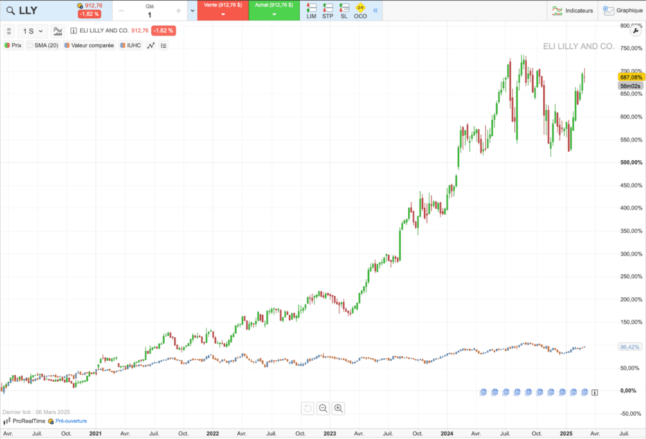Click the first blue document event marker
Screen dimensions: 646x439
click(x=483, y=392)
